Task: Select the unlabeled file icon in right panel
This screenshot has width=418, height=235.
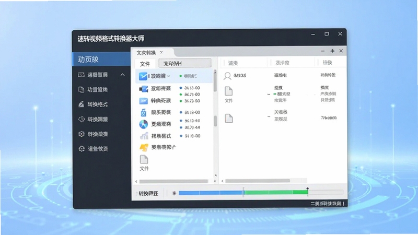Action: point(229,119)
